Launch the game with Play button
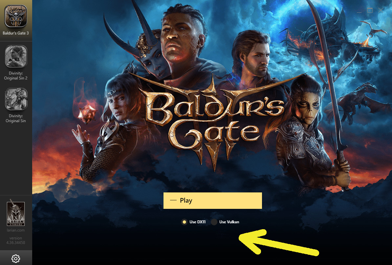392x265 pixels. [213, 201]
